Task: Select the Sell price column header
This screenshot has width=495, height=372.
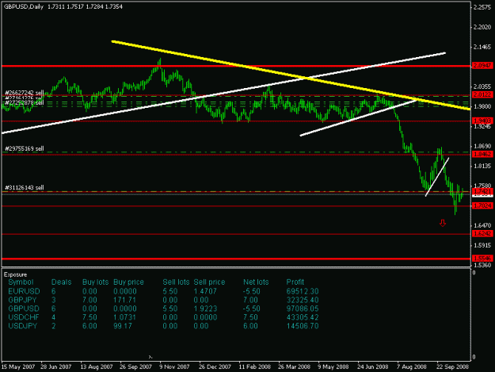Action: (209, 282)
